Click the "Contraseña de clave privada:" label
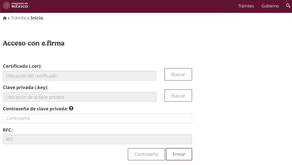Screen dimensions: 292x165 tap(35, 108)
